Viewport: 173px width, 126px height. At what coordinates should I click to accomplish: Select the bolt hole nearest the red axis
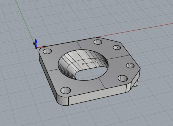pyautogui.click(x=98, y=42)
